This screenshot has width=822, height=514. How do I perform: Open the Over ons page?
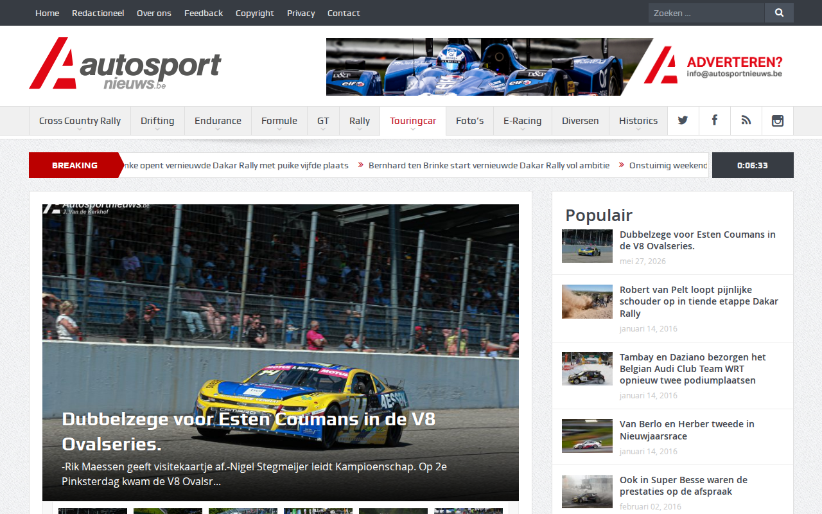pos(154,13)
